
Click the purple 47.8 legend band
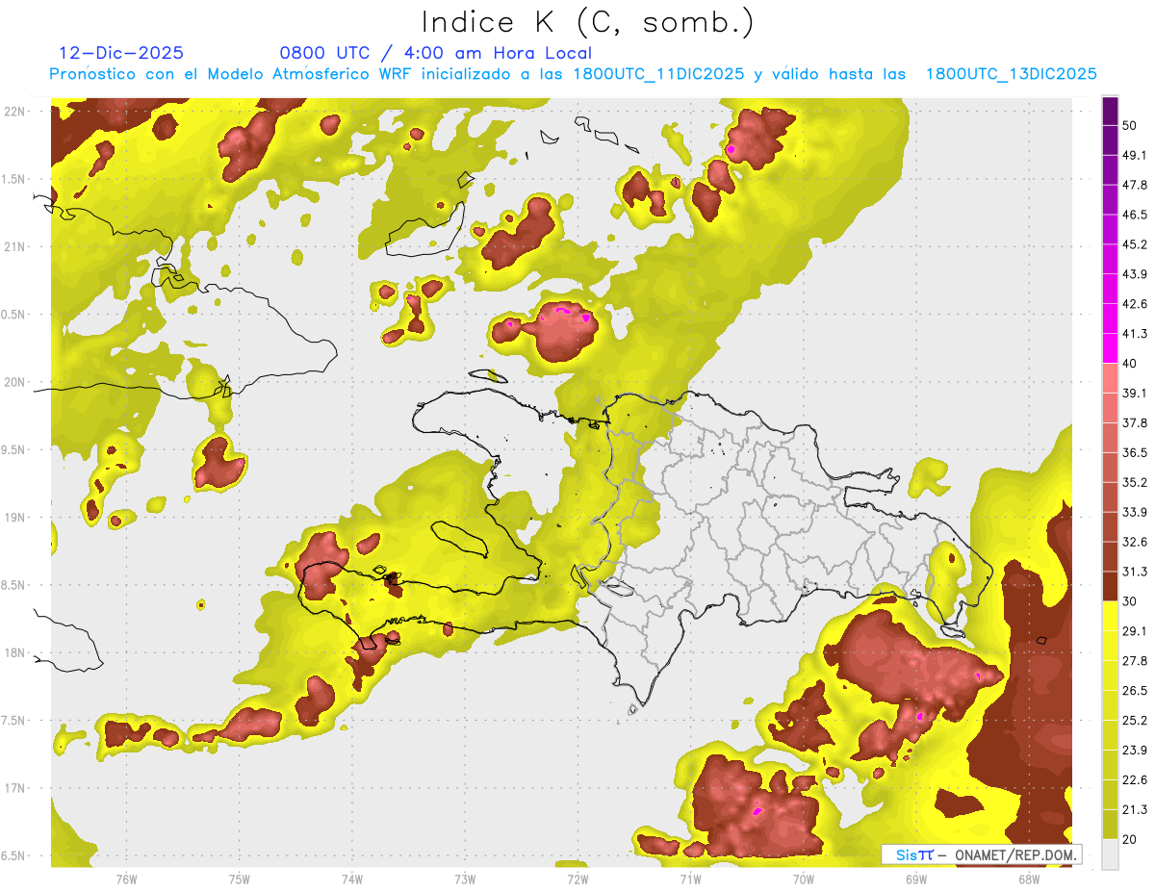point(1110,169)
